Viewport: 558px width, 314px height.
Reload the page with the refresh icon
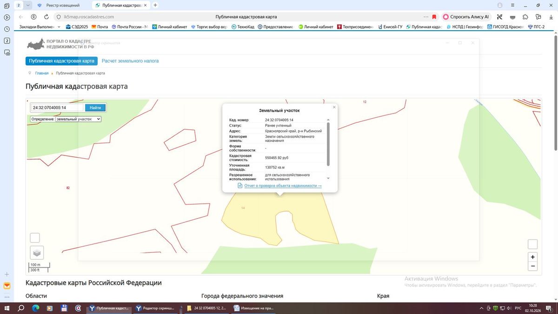46,17
